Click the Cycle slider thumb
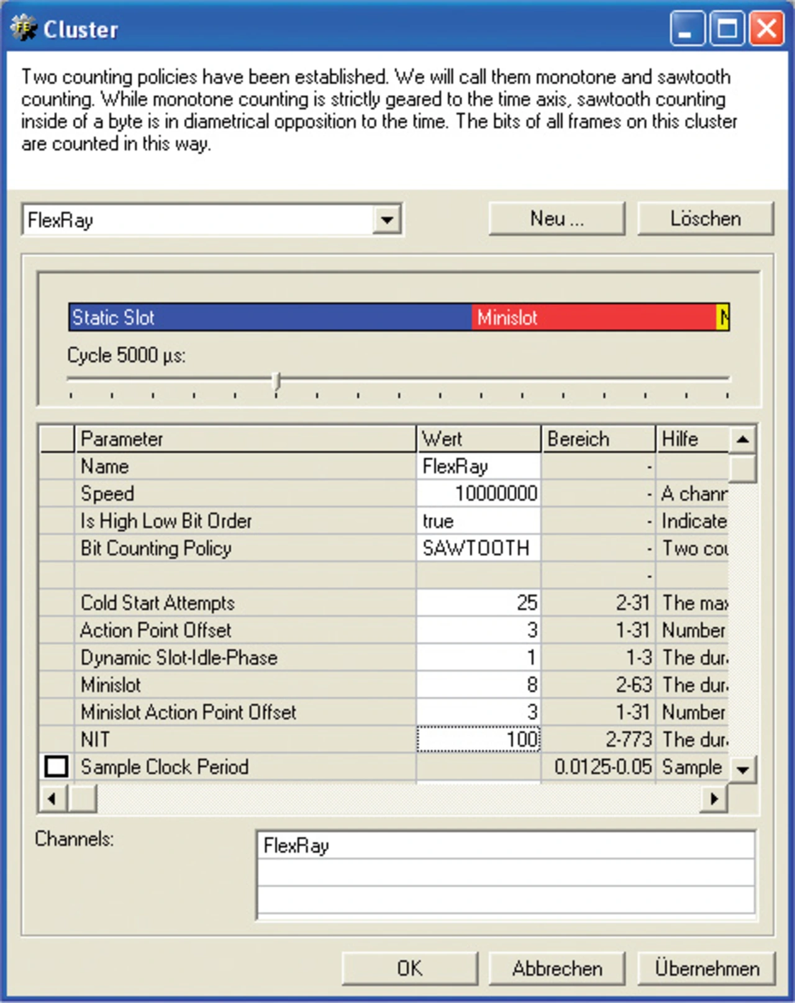795x1003 pixels. (x=277, y=382)
